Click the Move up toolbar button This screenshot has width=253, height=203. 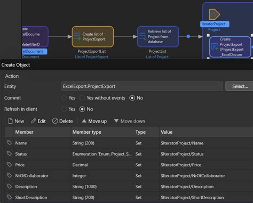point(94,121)
